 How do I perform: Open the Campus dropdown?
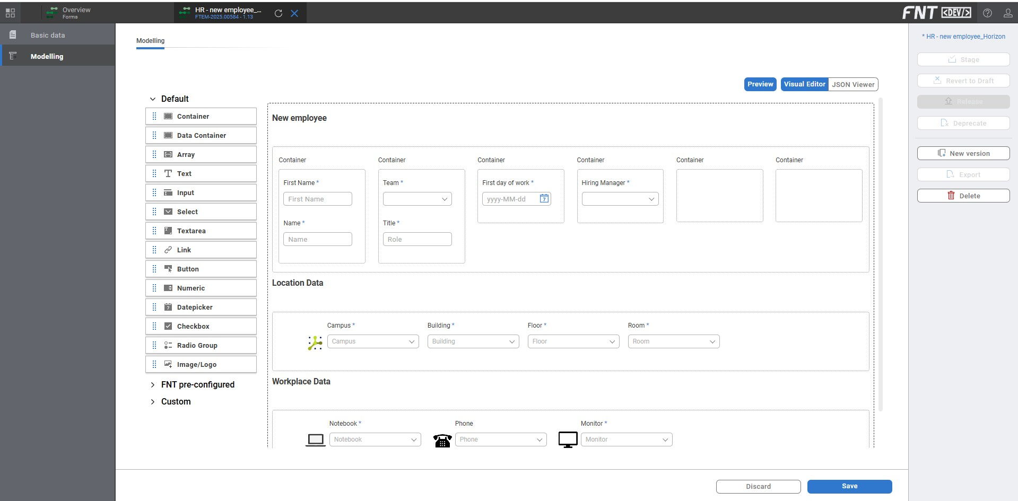point(372,341)
